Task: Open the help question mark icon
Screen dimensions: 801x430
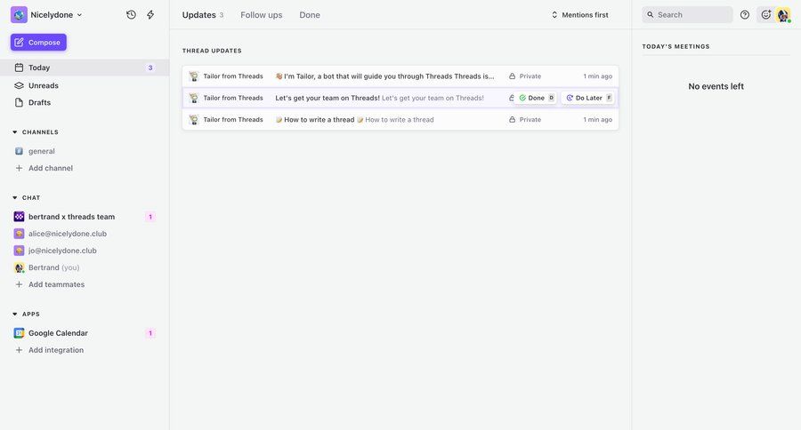Action: coord(745,15)
